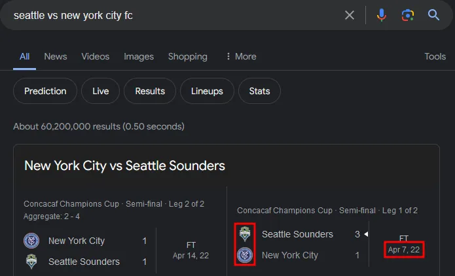This screenshot has height=276, width=455.
Task: Switch to the News tab
Action: click(56, 56)
